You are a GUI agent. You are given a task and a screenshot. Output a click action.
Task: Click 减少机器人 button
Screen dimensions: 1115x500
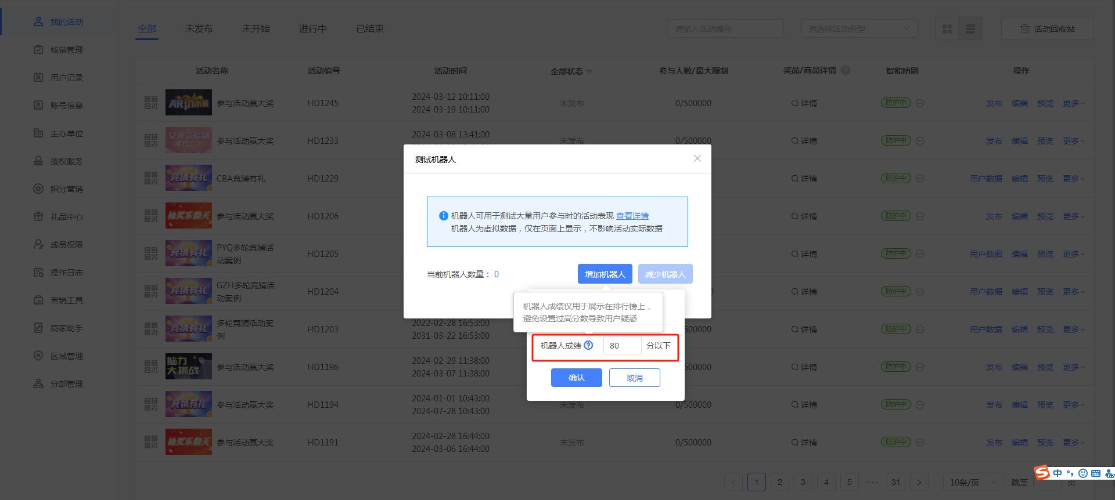pos(665,274)
